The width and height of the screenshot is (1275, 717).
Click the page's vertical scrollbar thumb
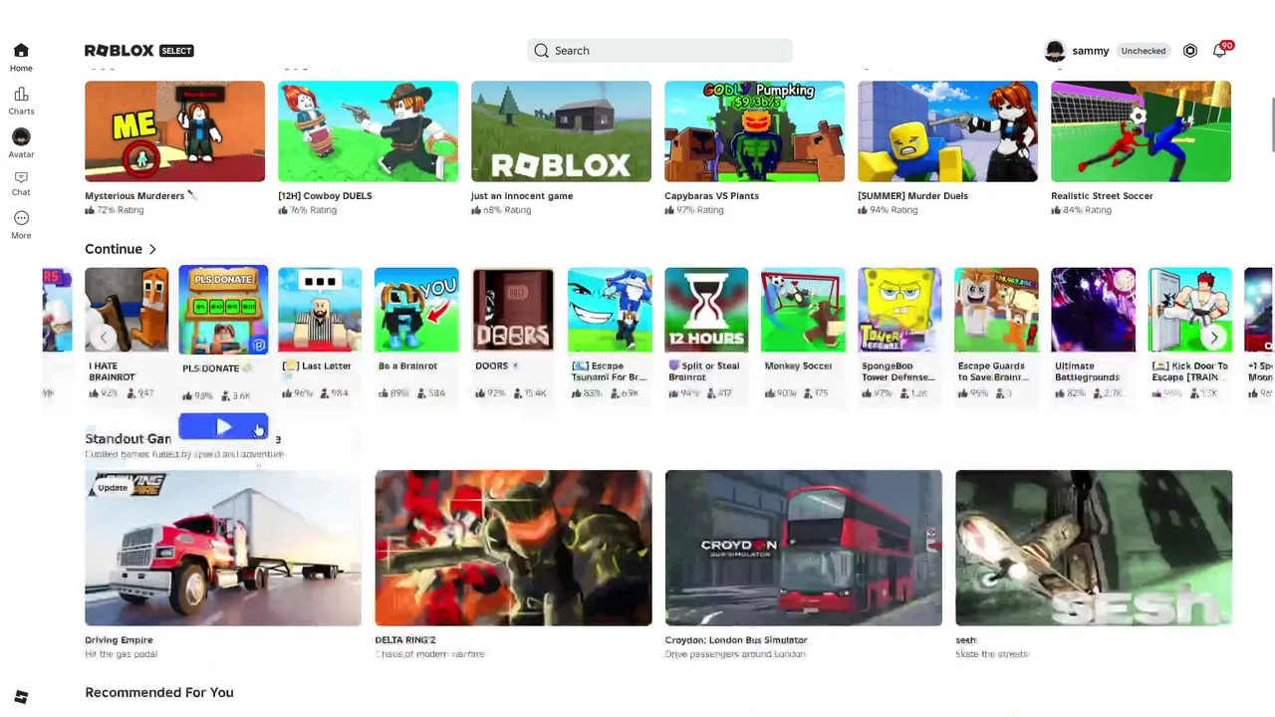(x=1272, y=125)
